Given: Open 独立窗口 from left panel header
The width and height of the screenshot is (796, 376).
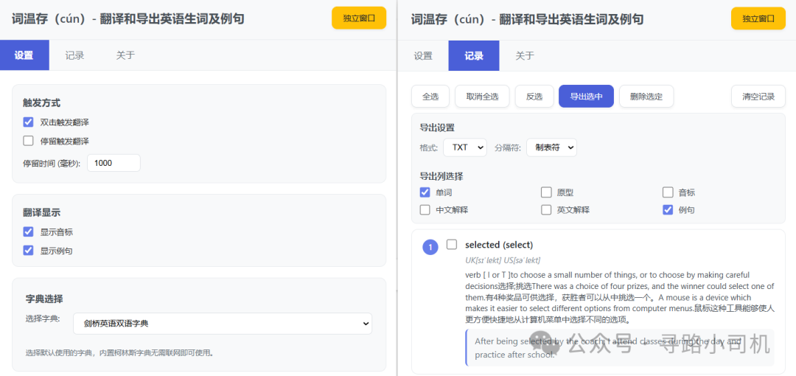Looking at the screenshot, I should pos(359,18).
